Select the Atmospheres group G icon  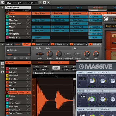click(x=7, y=34)
